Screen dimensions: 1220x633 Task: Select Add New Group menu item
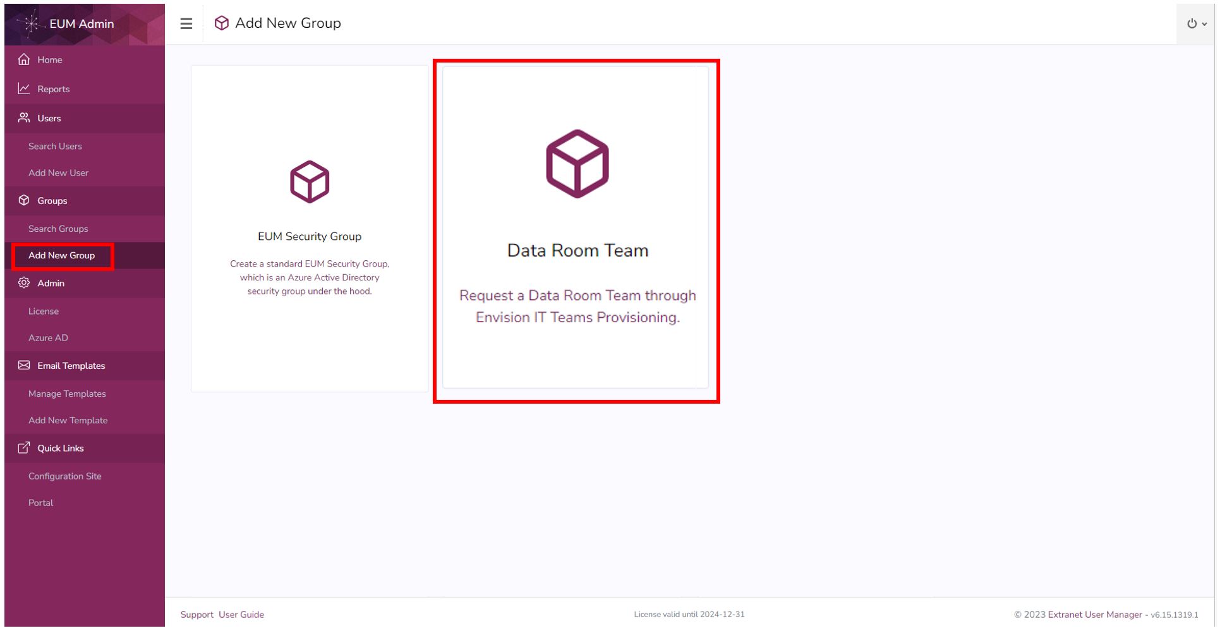point(61,255)
